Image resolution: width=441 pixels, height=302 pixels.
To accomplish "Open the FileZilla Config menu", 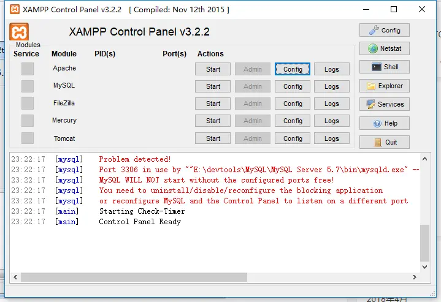I will (293, 104).
